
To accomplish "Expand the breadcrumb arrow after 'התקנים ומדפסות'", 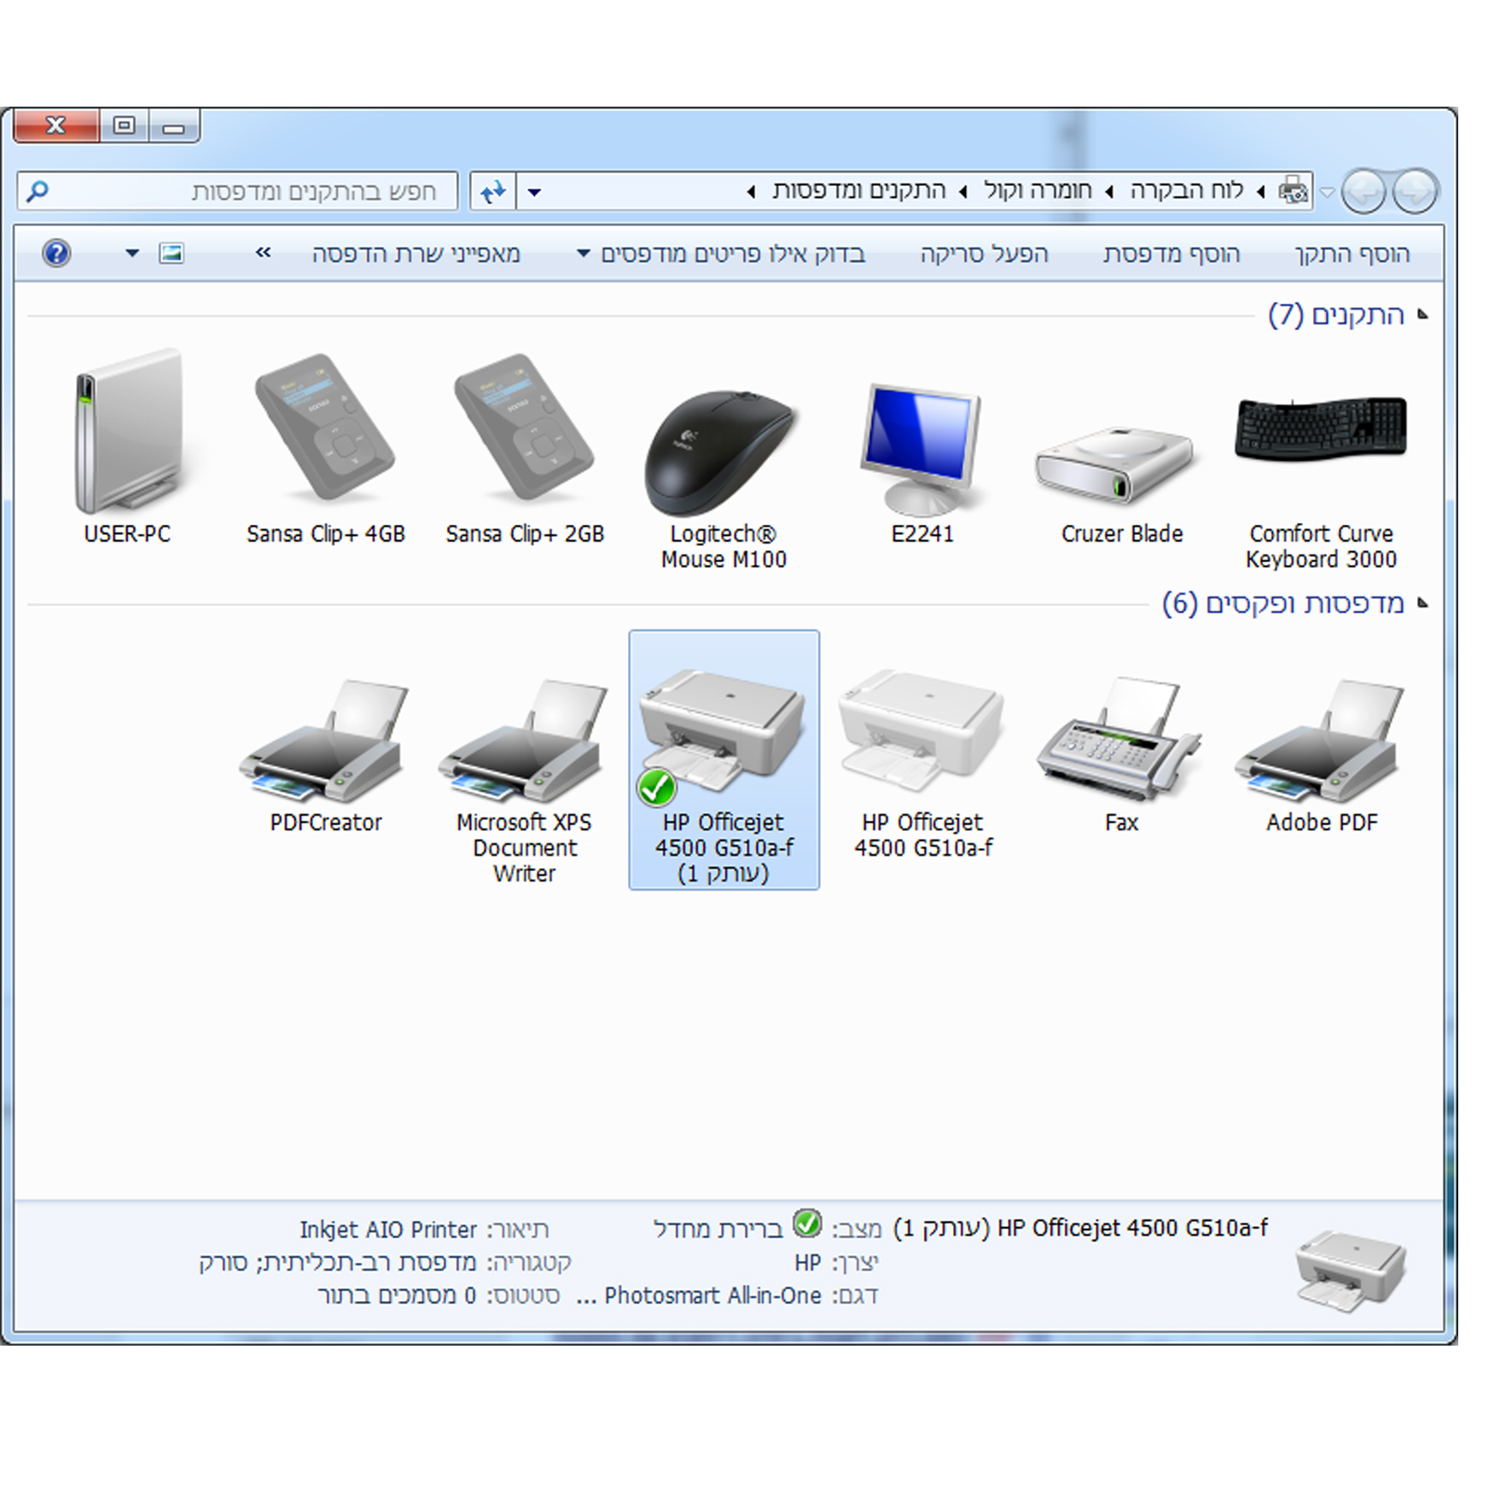I will click(751, 192).
